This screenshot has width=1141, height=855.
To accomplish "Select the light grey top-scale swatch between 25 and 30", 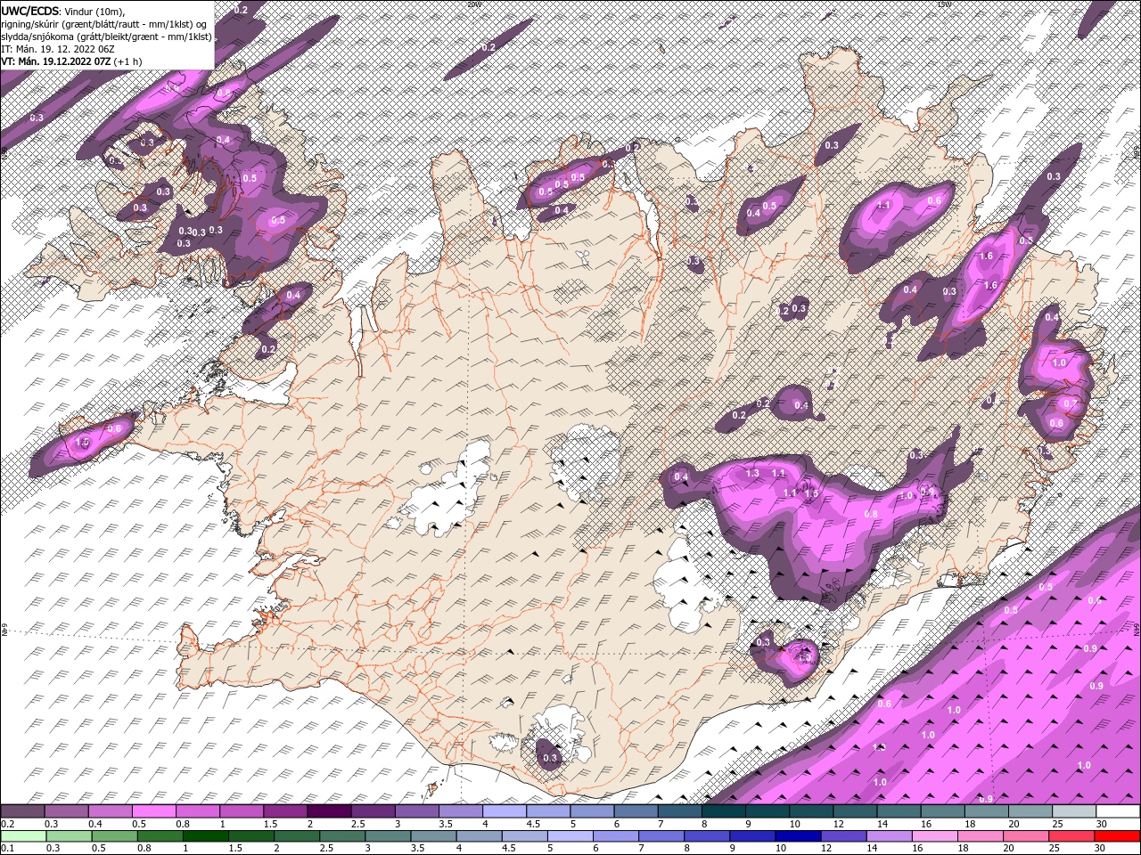I will point(1074,811).
